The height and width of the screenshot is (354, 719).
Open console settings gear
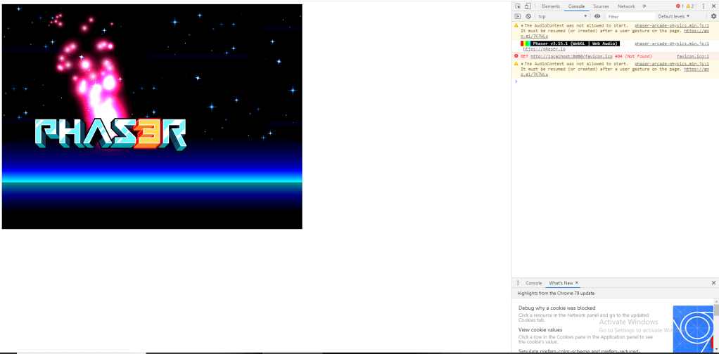coord(713,16)
